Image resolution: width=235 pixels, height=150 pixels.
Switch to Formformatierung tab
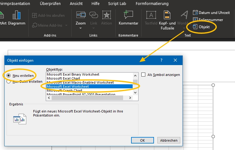point(152,4)
